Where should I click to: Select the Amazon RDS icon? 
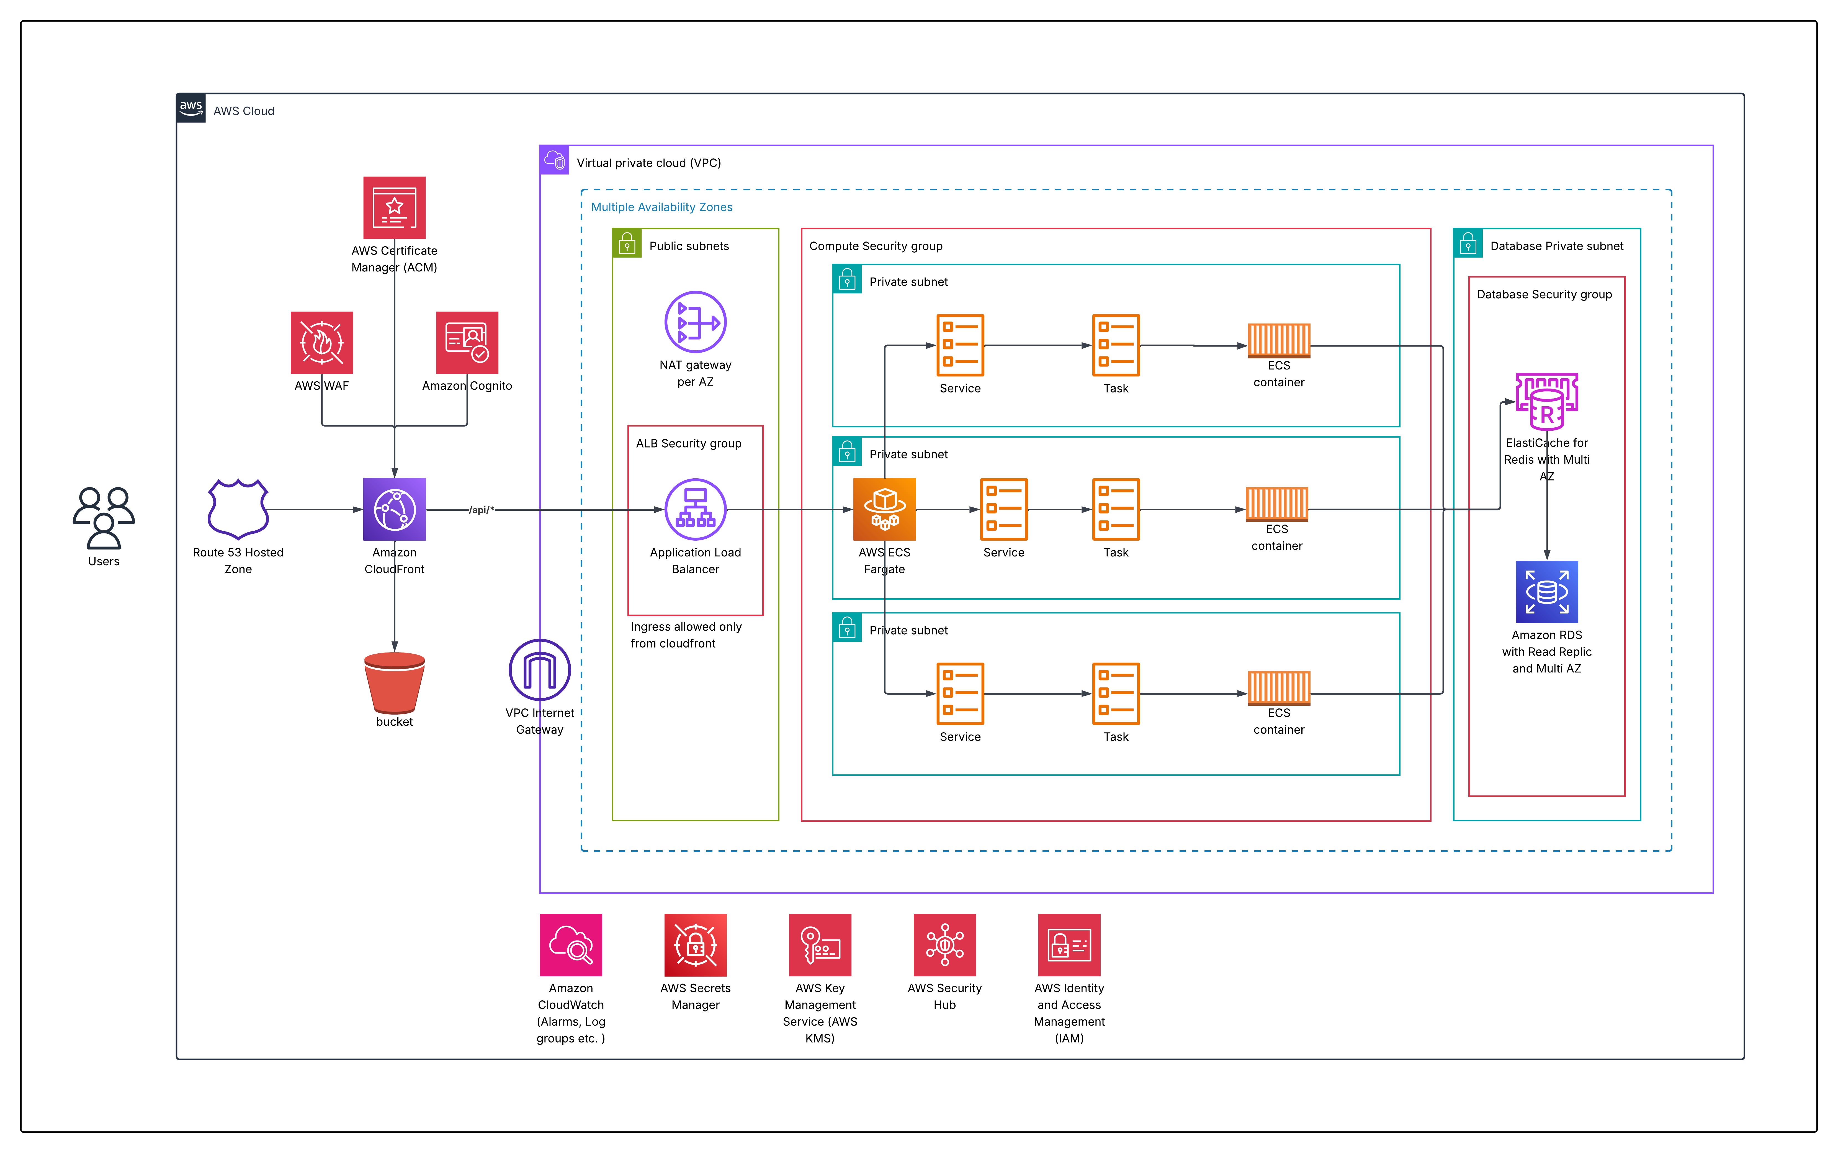pos(1546,592)
